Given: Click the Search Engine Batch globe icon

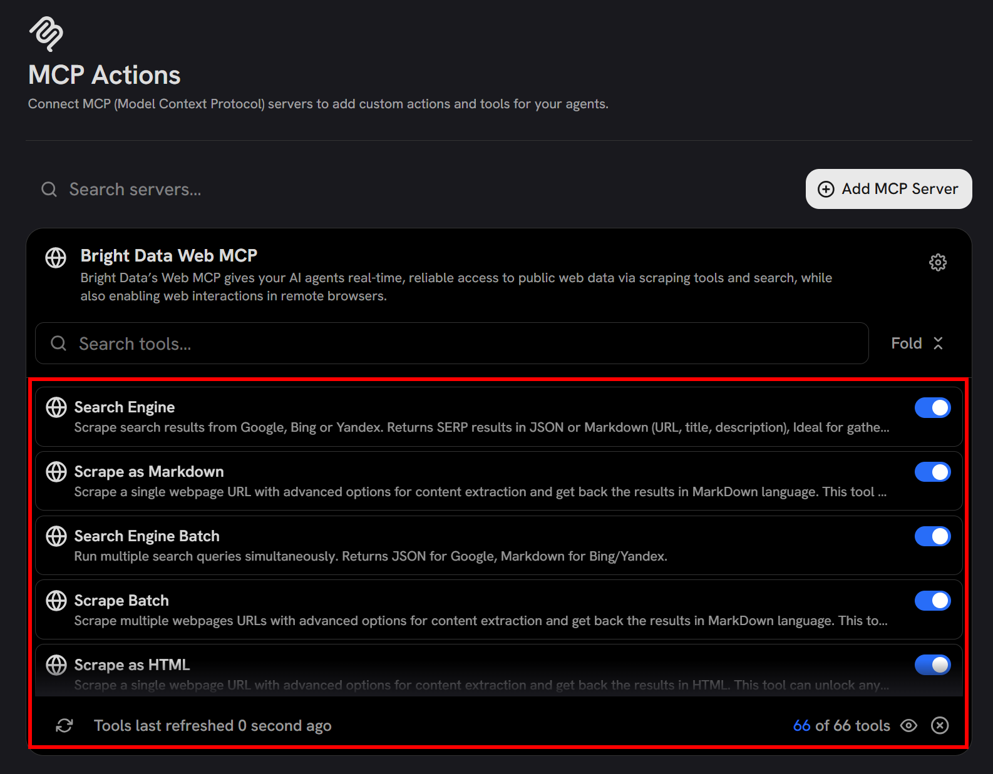Looking at the screenshot, I should click(x=56, y=536).
